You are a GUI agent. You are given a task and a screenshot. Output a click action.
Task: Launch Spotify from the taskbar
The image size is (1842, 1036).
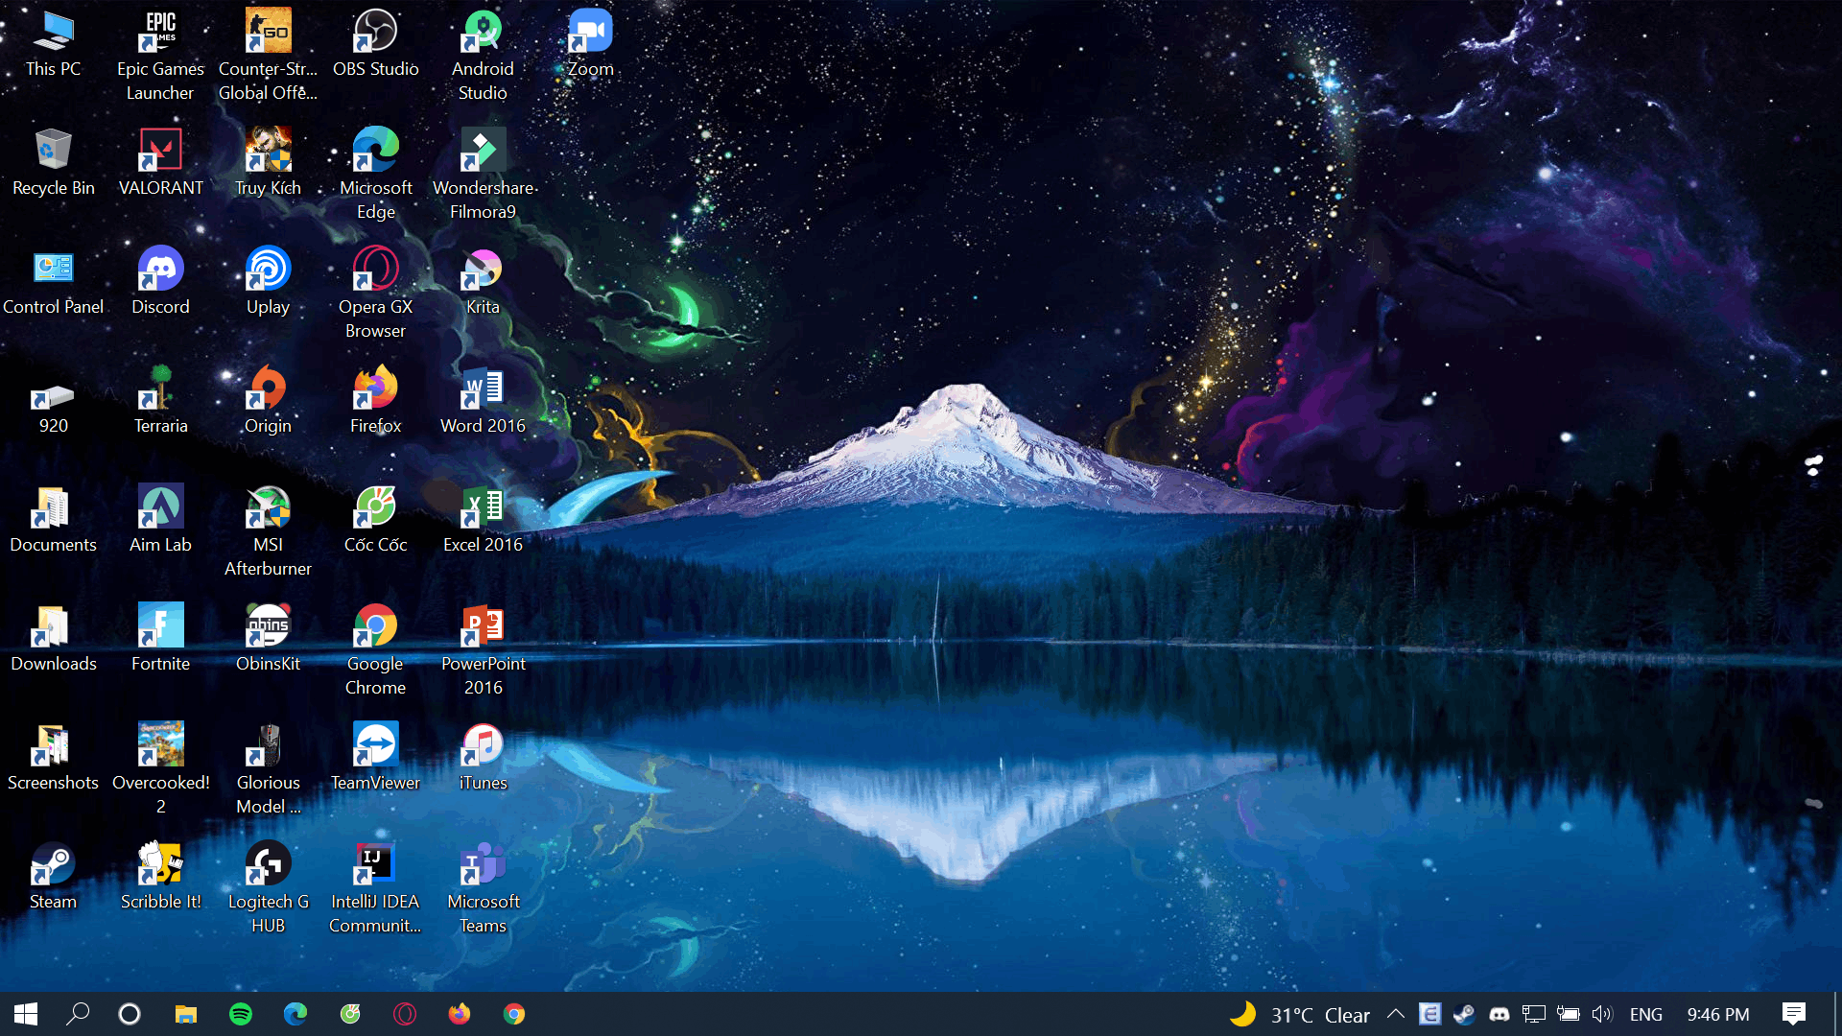[x=241, y=1014]
